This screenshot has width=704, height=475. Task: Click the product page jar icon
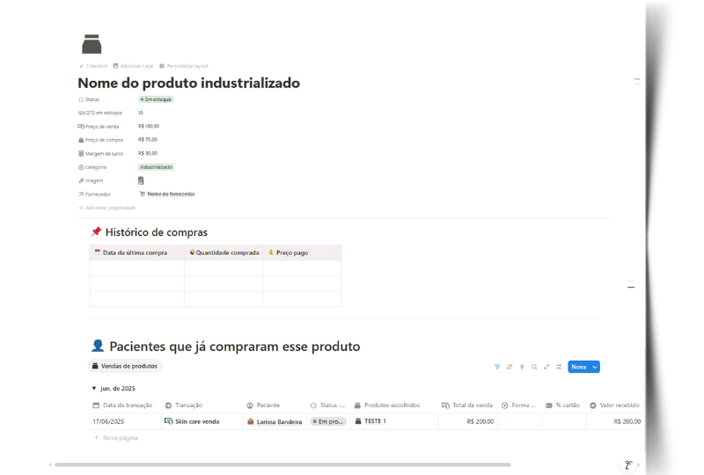pos(92,44)
